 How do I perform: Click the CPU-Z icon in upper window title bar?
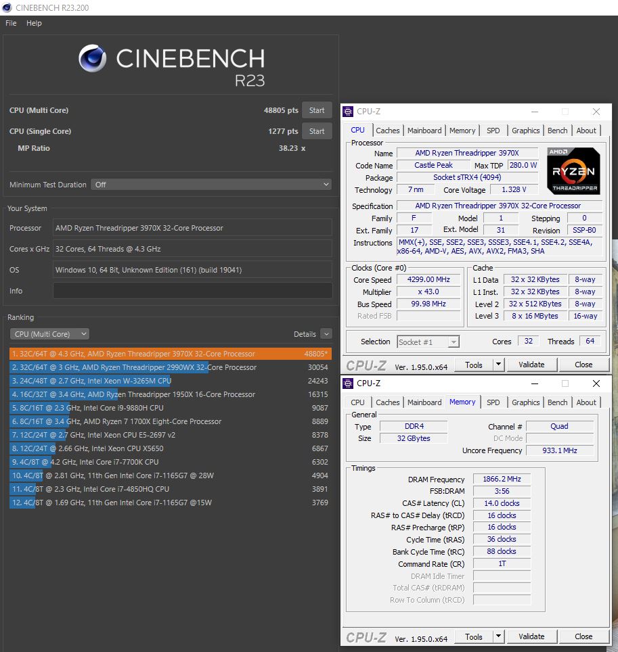coord(348,112)
